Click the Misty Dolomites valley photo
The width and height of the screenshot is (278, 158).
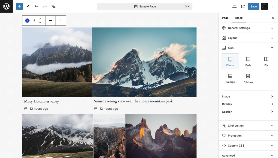tap(57, 62)
